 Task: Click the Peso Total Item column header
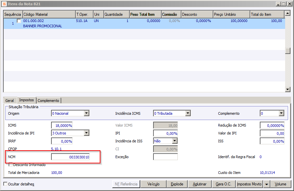(x=146, y=14)
